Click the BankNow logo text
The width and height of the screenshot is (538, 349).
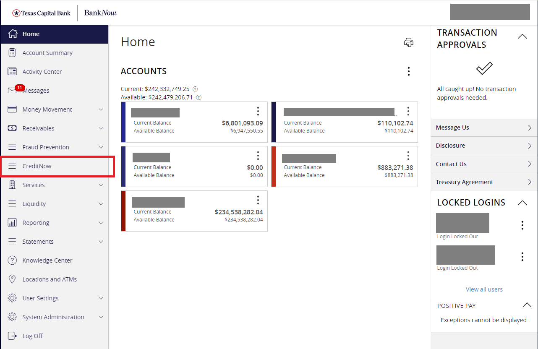(100, 13)
